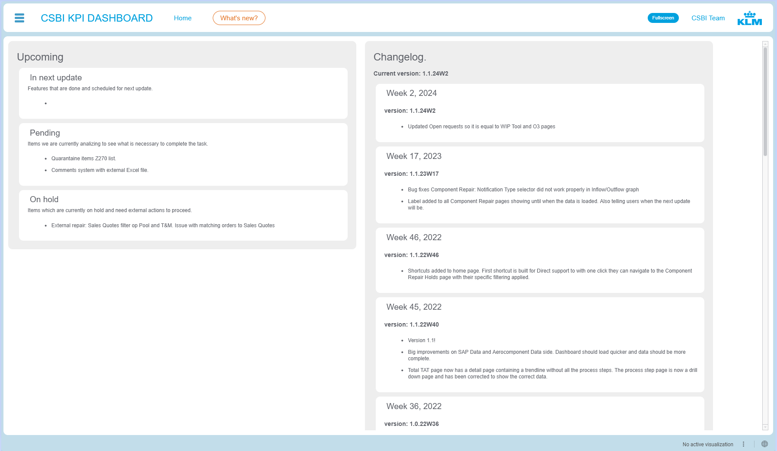
Task: Click the vertical scrollbar thumb
Action: coord(765,102)
